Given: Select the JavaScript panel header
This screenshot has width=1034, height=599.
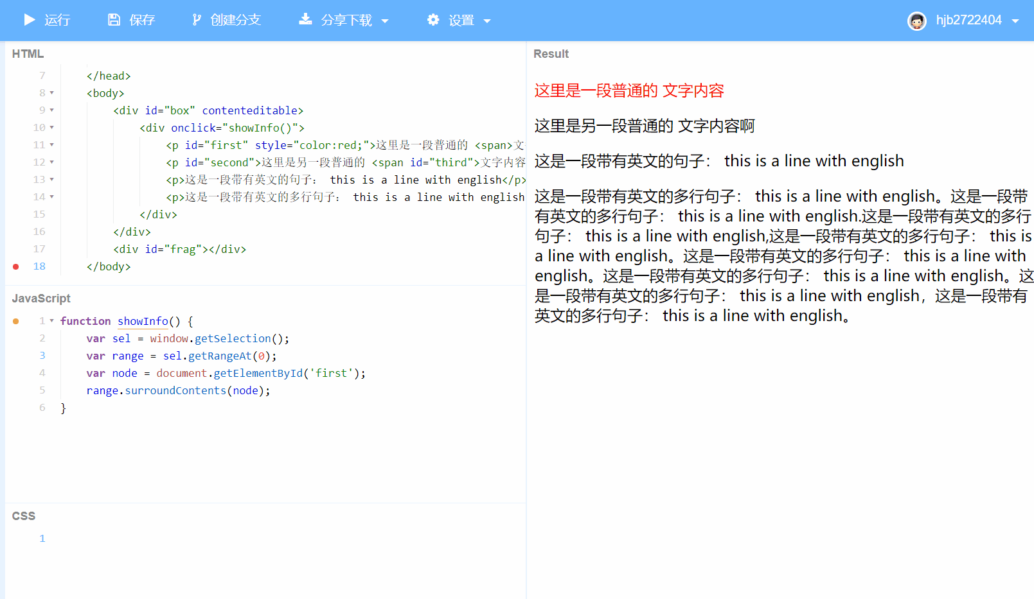Looking at the screenshot, I should [41, 299].
